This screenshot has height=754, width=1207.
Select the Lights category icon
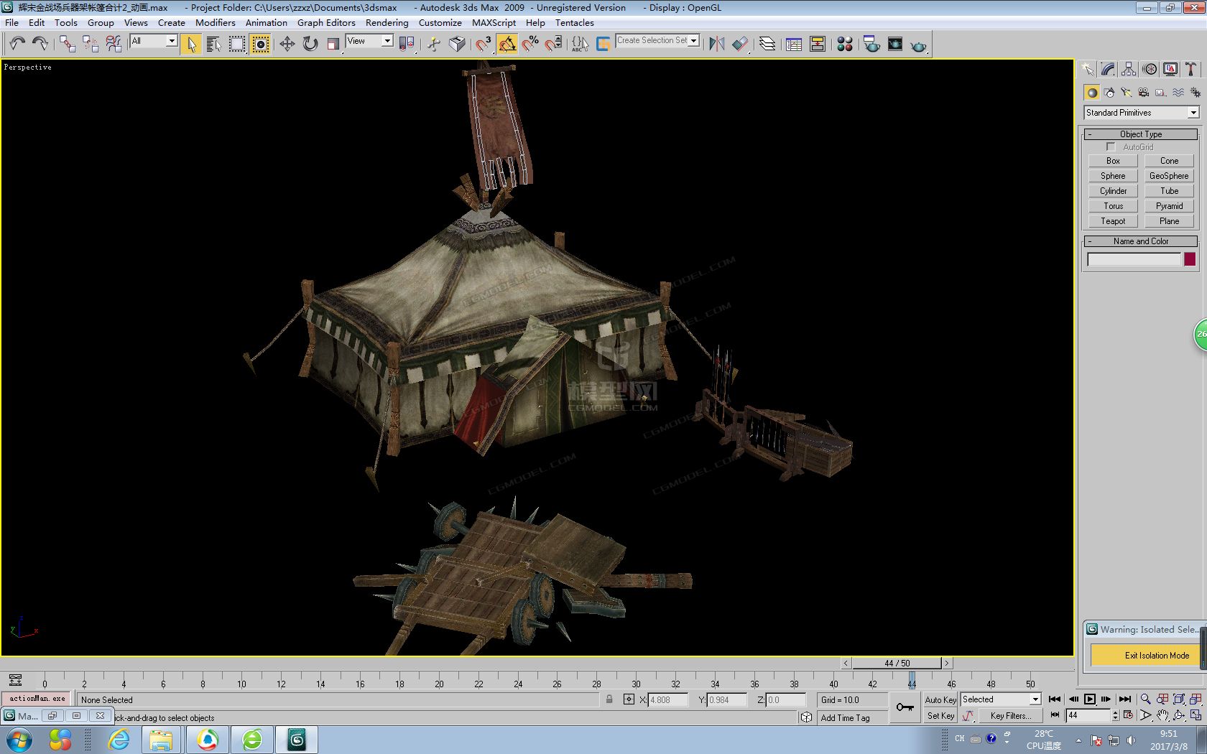1127,93
